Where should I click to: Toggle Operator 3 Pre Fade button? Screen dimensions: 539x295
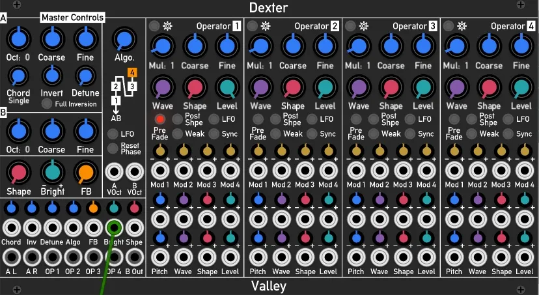(x=356, y=119)
